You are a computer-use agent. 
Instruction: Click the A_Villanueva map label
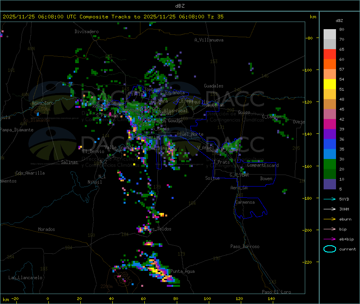[209, 40]
